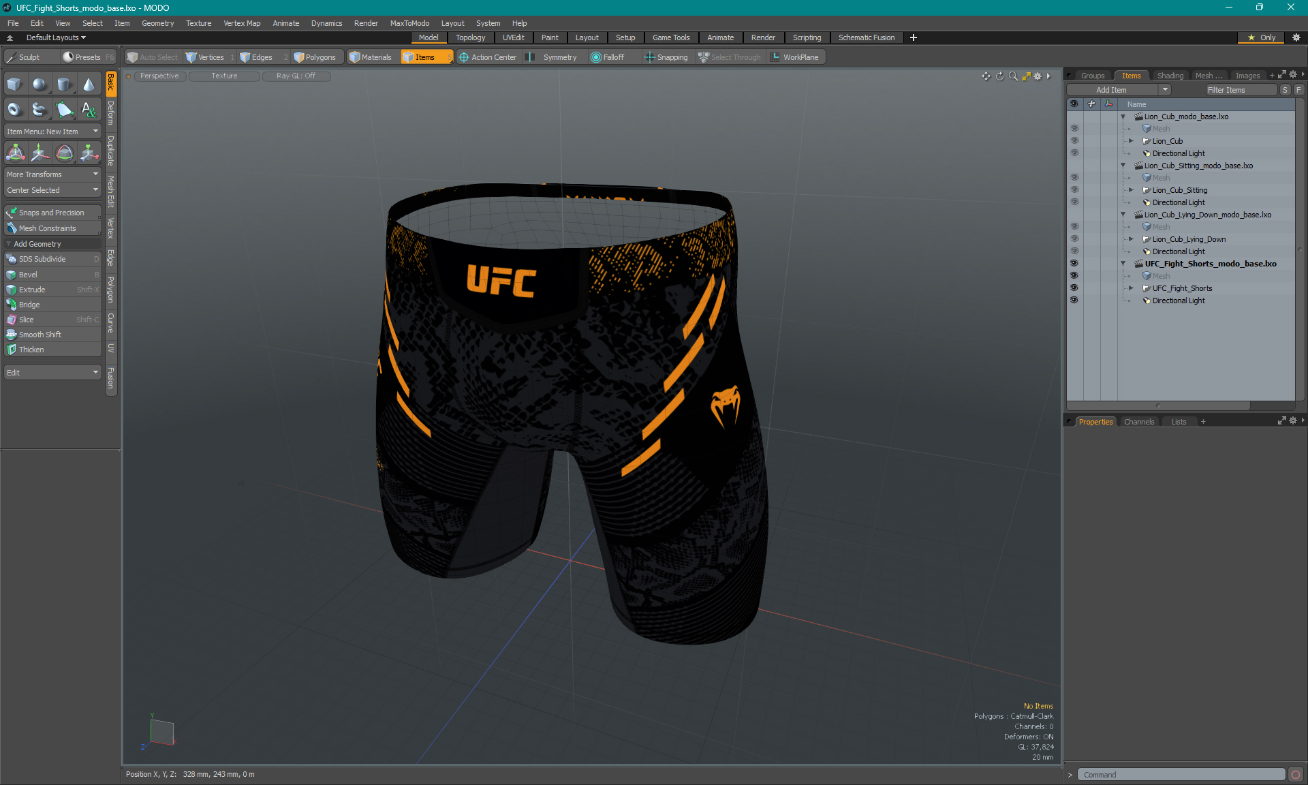Open the Center Selected dropdown
1308x785 pixels.
point(52,190)
